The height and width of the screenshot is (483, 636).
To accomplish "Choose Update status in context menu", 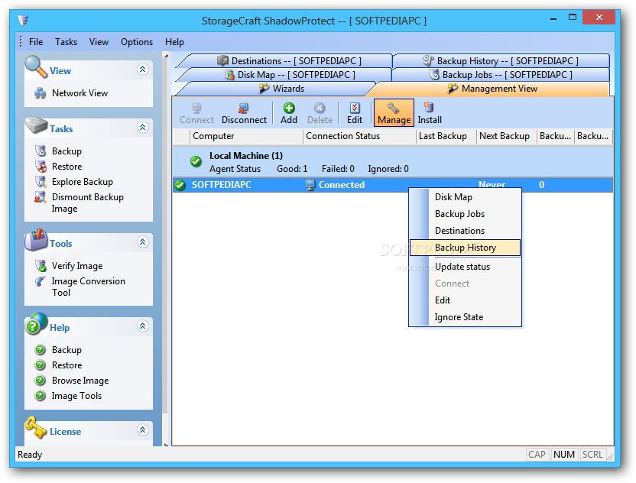I will pyautogui.click(x=465, y=267).
